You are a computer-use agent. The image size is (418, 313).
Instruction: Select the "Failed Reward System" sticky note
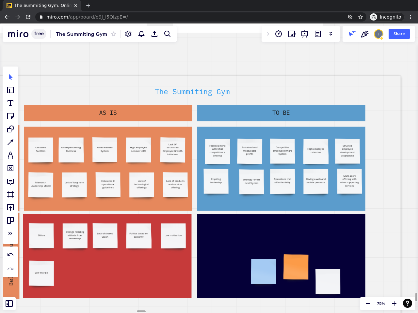pos(105,150)
